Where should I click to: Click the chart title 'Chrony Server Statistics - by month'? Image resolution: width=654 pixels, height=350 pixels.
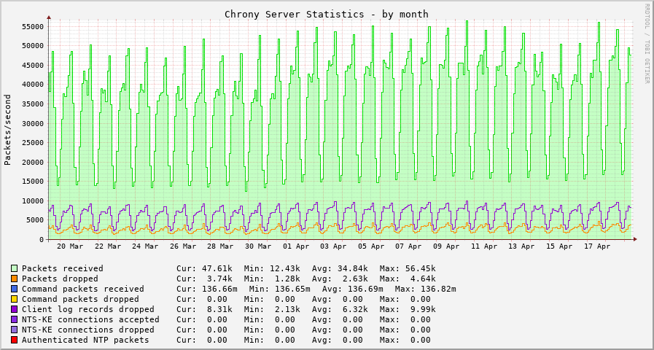point(327,14)
